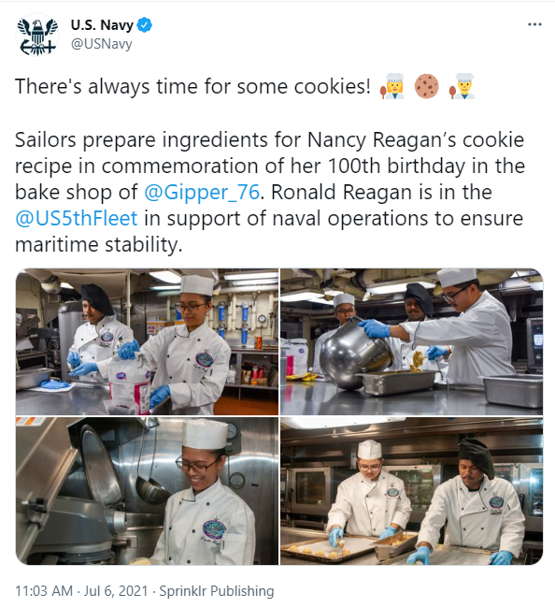Open the @USNavy handle link

click(101, 43)
